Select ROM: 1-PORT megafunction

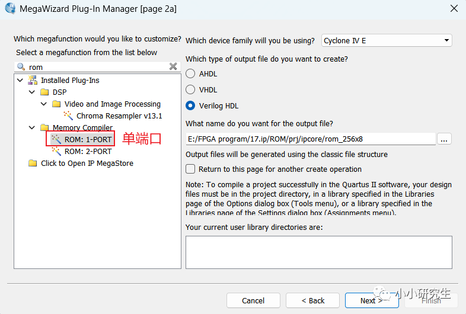click(x=88, y=139)
